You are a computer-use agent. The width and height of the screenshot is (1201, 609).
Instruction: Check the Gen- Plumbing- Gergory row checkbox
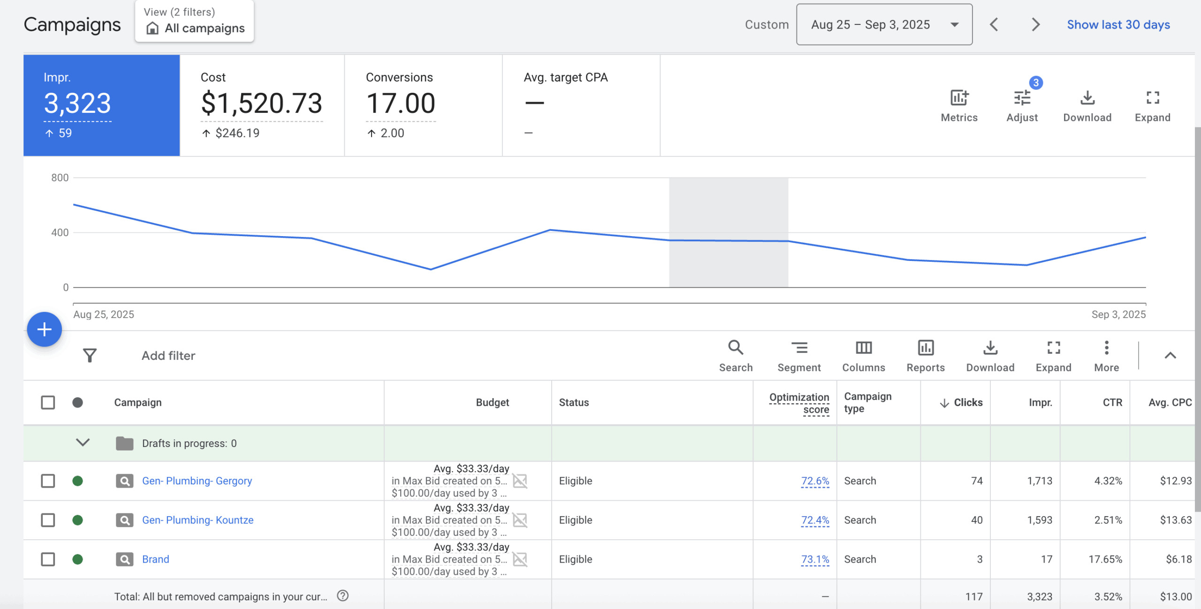click(48, 481)
